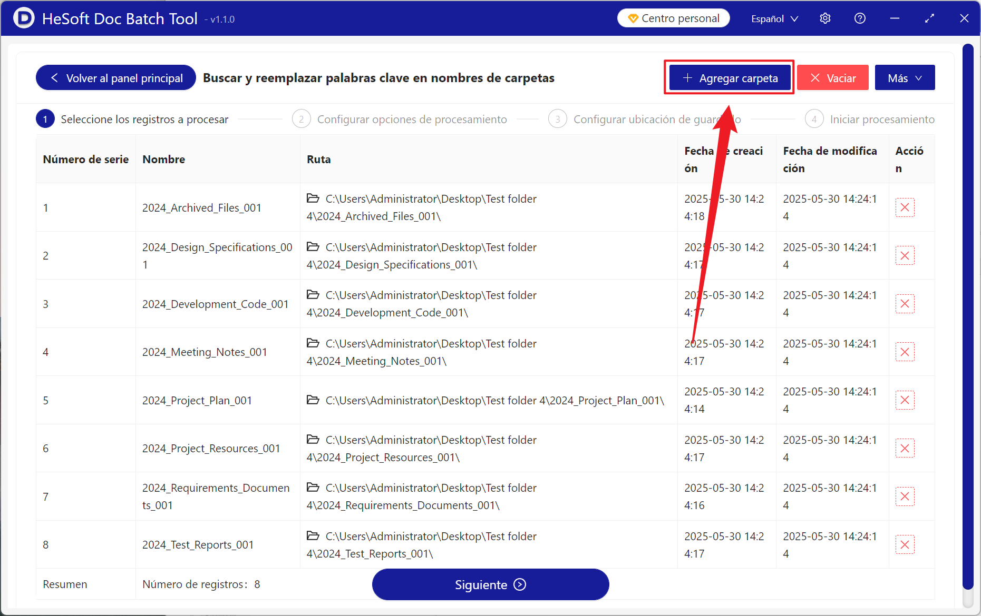Click folder icon in Design_Specifications path
The height and width of the screenshot is (616, 981).
click(313, 247)
